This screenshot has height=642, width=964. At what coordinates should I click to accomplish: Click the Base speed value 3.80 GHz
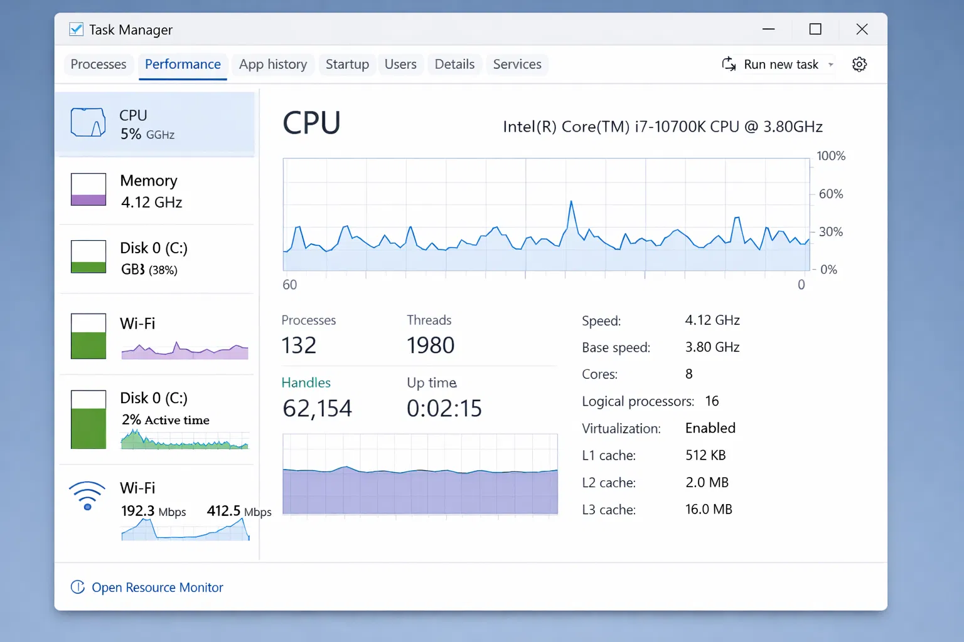coord(712,347)
